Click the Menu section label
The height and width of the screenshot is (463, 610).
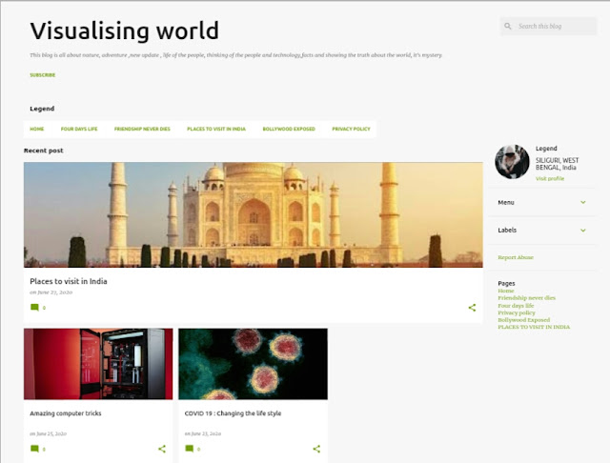click(x=506, y=203)
